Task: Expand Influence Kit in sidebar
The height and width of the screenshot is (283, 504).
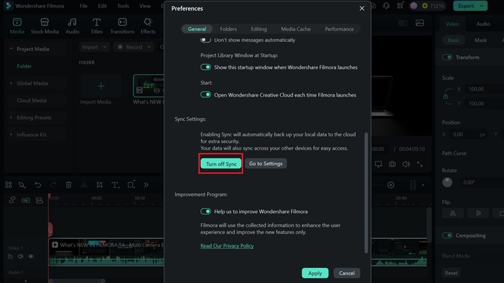Action: (11, 135)
